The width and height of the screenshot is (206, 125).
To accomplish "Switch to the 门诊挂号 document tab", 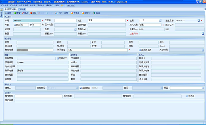I will pyautogui.click(x=22, y=10).
